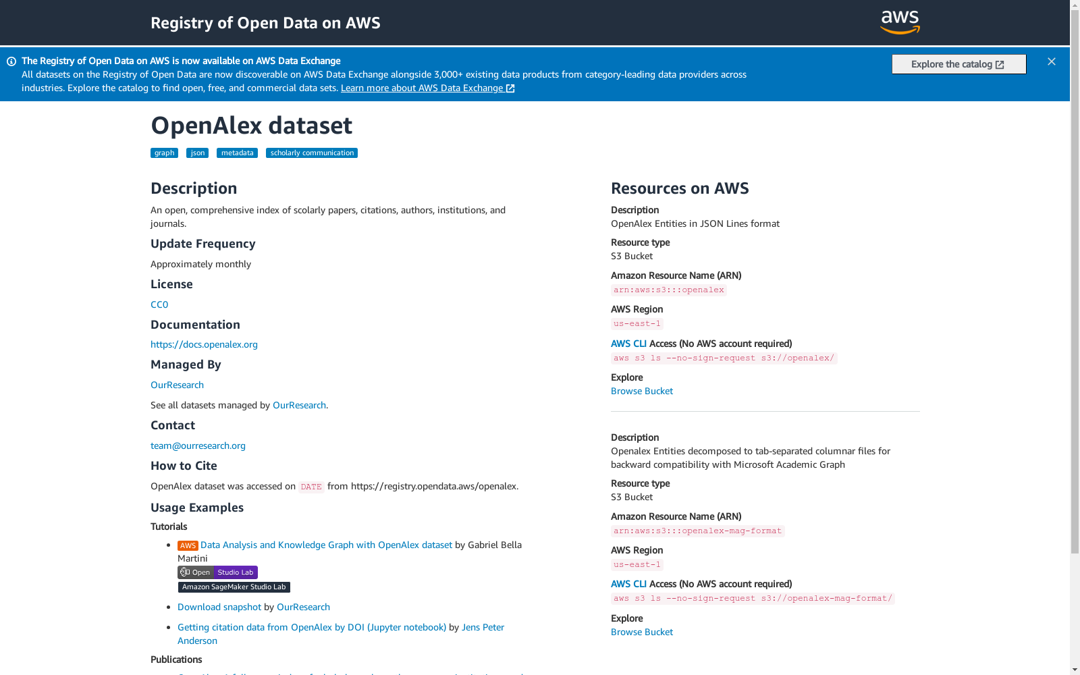
Task: Click OurResearch in 'See all datasets managed by'
Action: coord(299,405)
